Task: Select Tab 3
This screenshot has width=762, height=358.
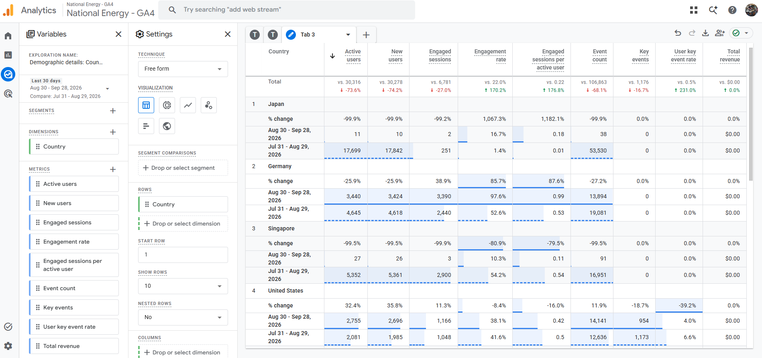Action: pyautogui.click(x=308, y=35)
